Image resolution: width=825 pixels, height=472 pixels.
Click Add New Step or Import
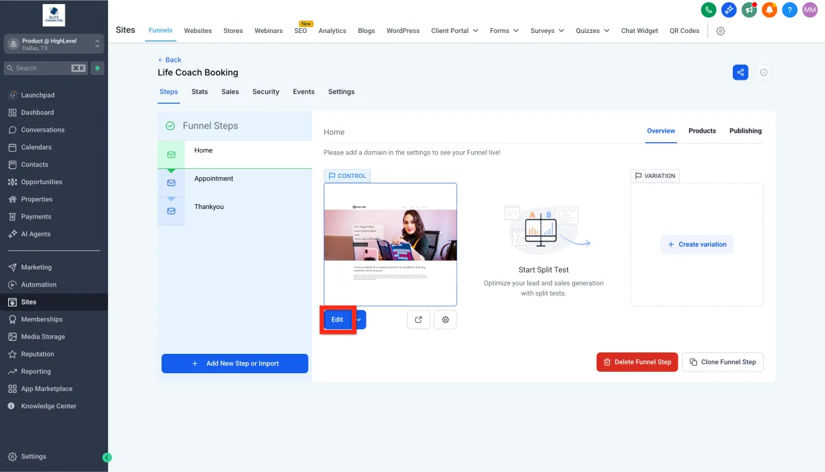coord(235,363)
